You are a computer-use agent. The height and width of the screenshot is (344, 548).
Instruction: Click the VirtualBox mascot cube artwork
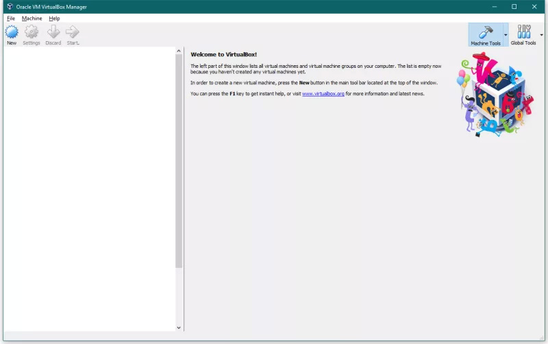(495, 95)
